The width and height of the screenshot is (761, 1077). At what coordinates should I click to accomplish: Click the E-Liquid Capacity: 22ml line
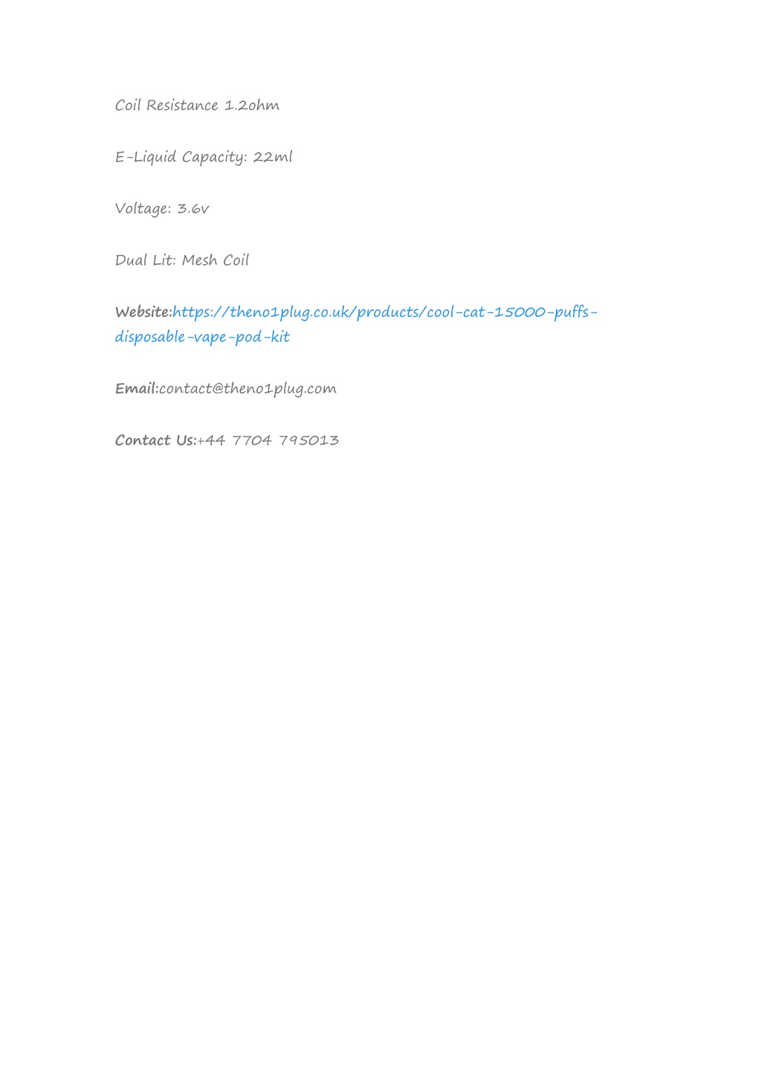pyautogui.click(x=204, y=157)
